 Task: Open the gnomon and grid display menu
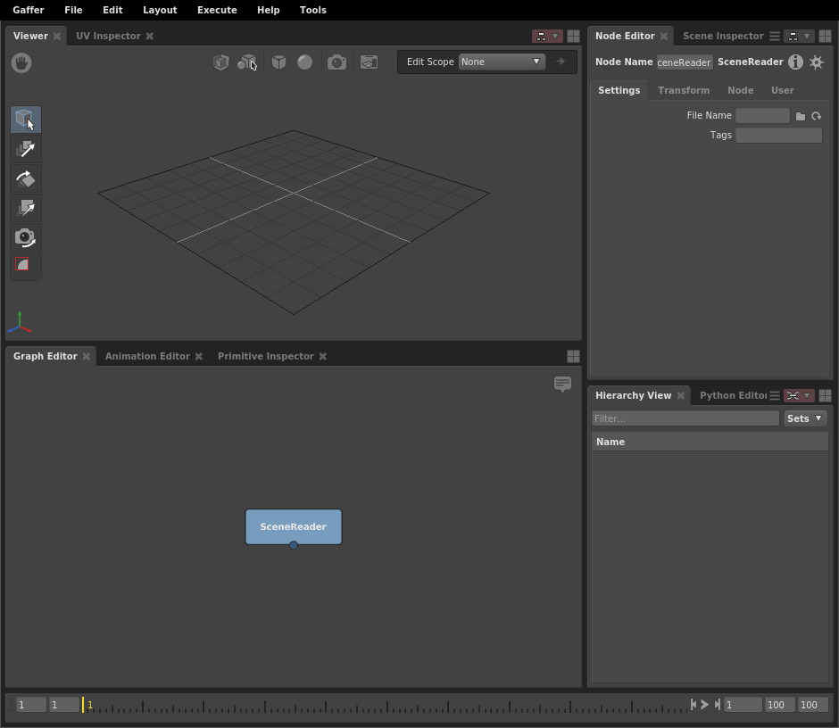[x=369, y=62]
